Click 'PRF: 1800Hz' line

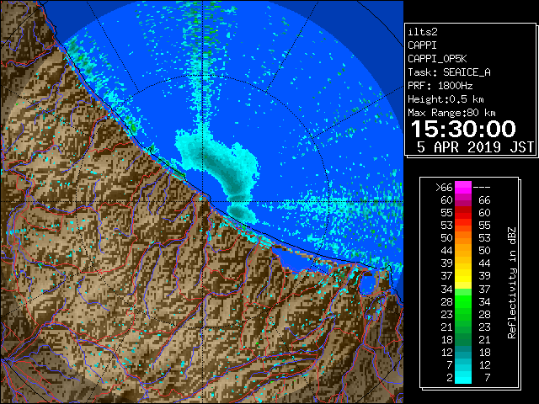pos(440,86)
